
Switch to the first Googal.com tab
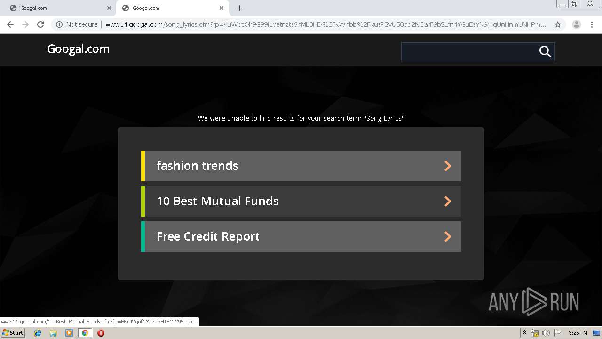(x=59, y=8)
